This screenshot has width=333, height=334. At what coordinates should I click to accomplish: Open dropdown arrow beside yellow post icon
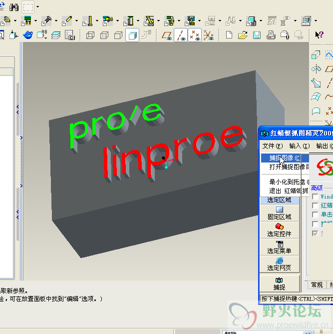point(97,20)
